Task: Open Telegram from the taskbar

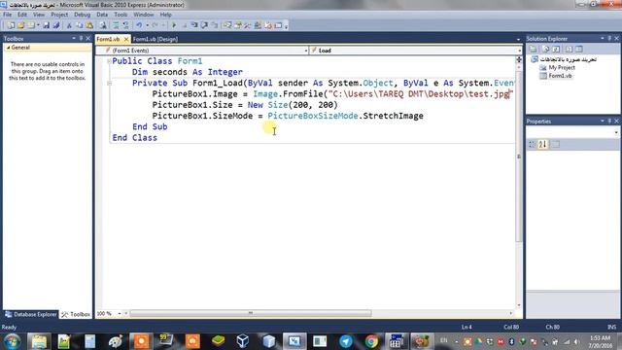Action: tap(346, 341)
